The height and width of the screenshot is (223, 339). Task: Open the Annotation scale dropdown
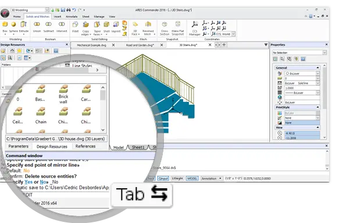click(212, 178)
